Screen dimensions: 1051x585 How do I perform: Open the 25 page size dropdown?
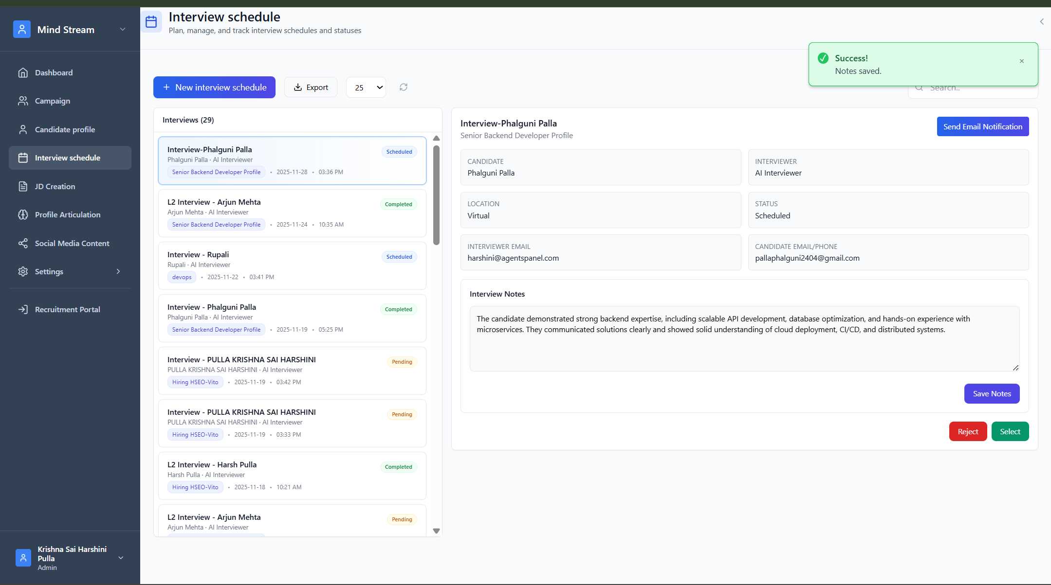[x=366, y=88]
